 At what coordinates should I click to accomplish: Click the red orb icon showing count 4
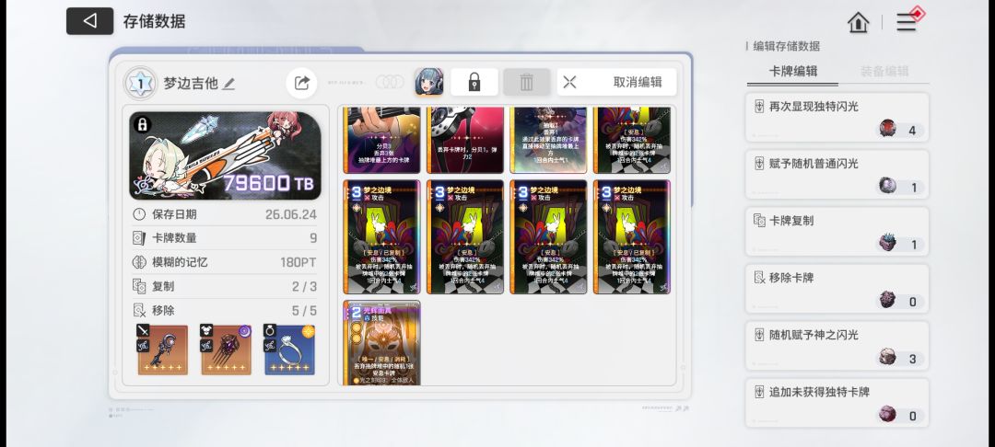(888, 129)
